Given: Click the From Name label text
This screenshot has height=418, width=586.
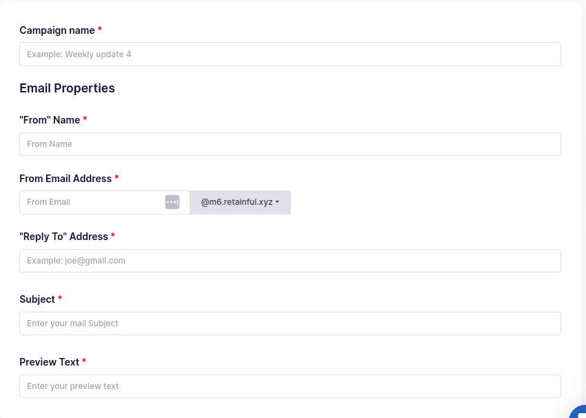Looking at the screenshot, I should click(48, 119).
